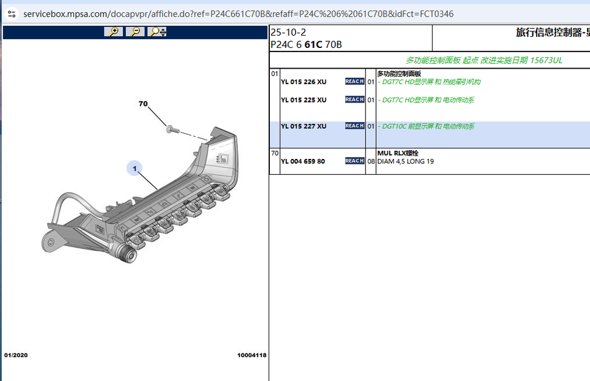Select part number YL 015 227 XU
This screenshot has height=381, width=590.
click(304, 126)
